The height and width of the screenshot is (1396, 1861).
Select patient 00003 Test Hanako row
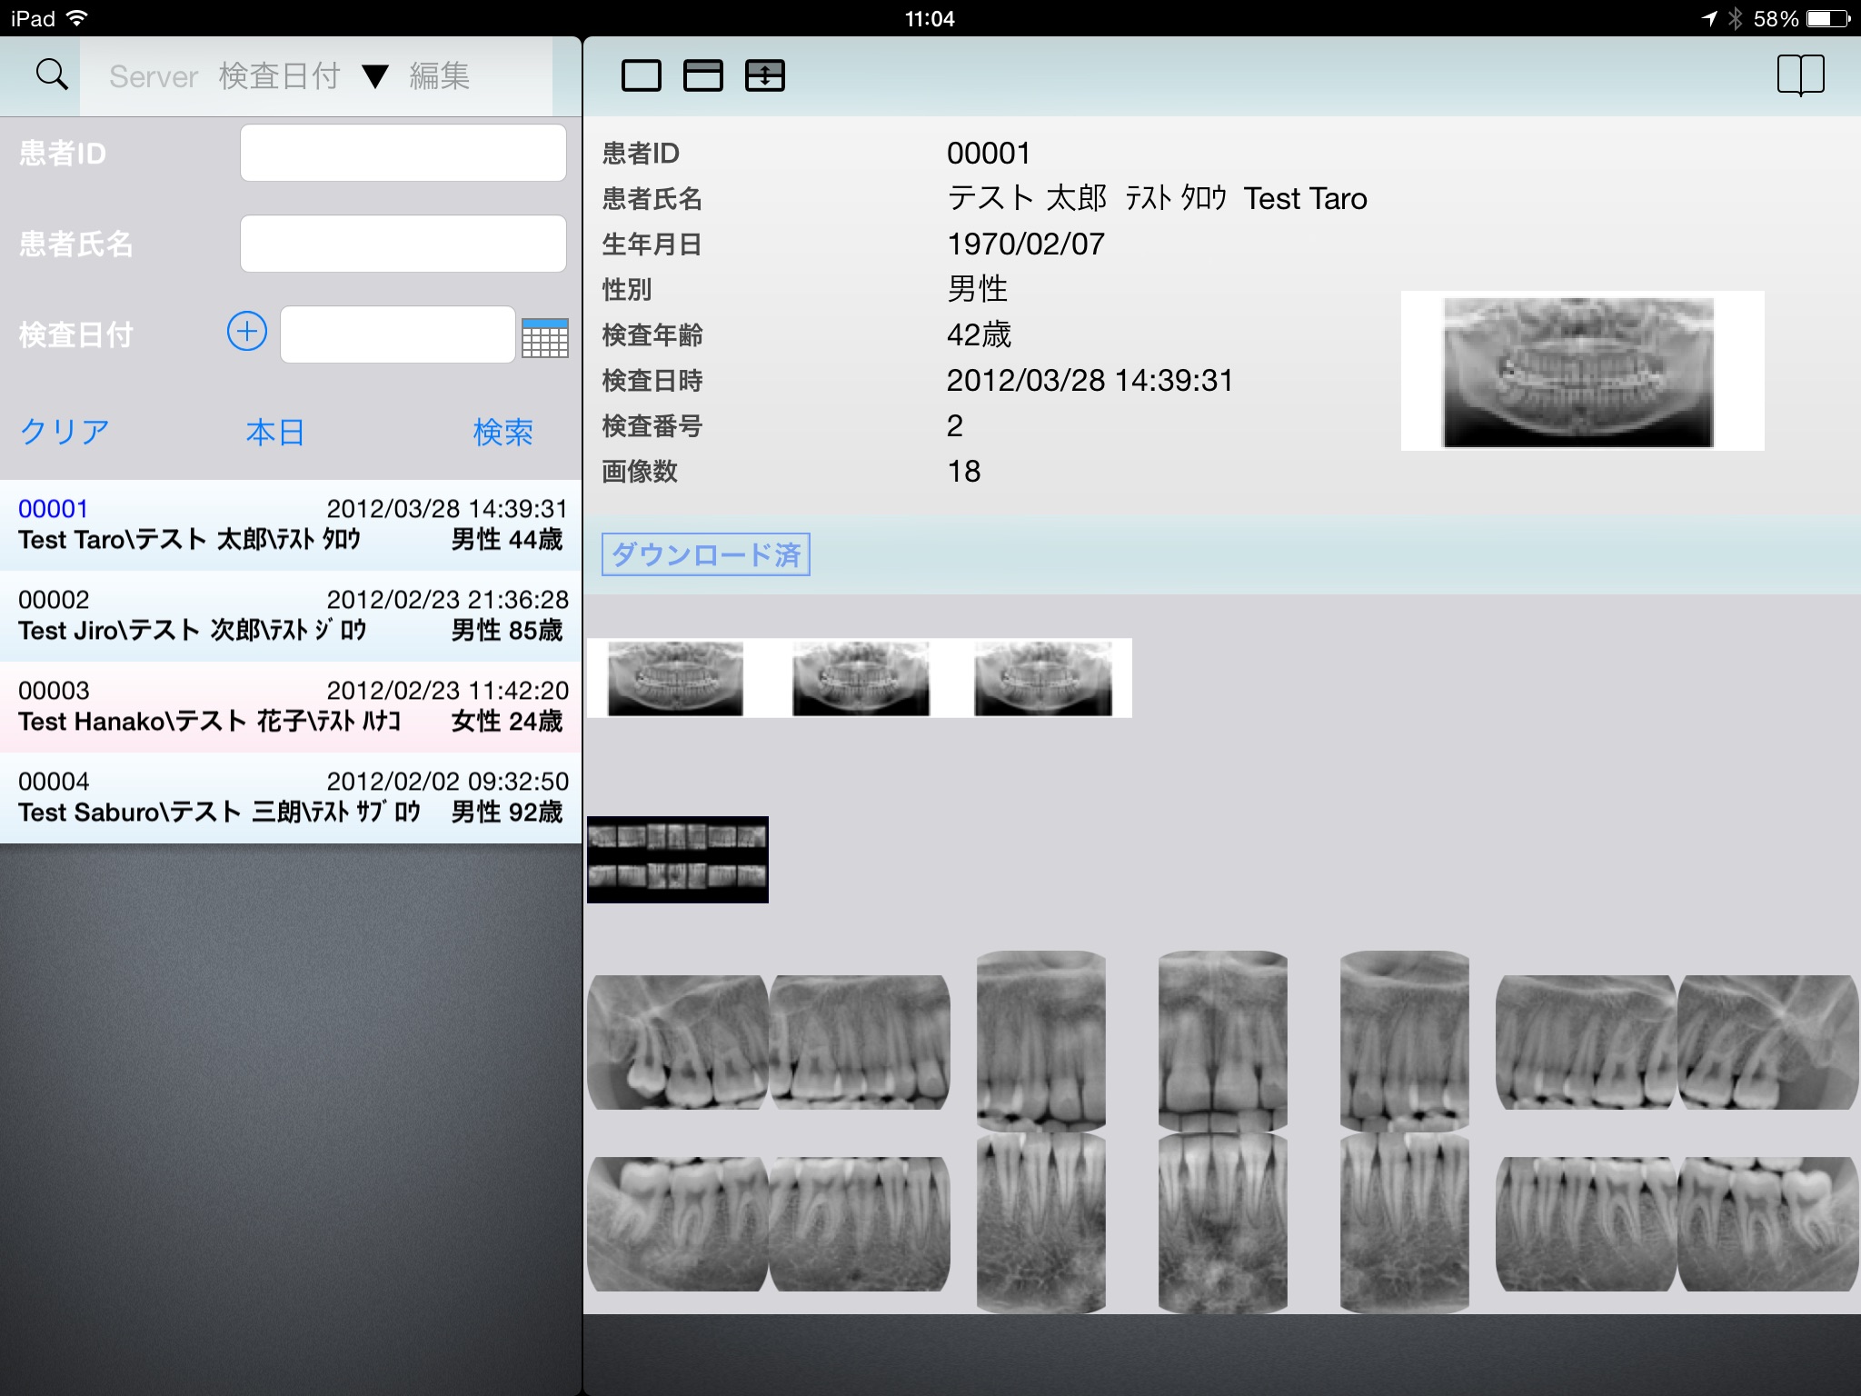[x=291, y=706]
